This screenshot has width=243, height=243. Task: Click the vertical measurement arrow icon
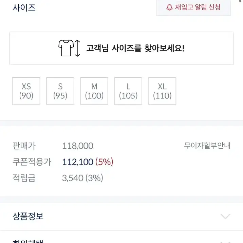[77, 48]
